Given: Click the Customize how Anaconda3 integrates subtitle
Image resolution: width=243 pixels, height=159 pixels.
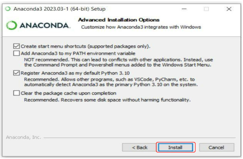Looking at the screenshot, I should [x=141, y=27].
